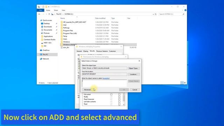The width and height of the screenshot is (224, 126).
Task: Open recent locations dropdown beside navigation arrows
Action: (46, 14)
